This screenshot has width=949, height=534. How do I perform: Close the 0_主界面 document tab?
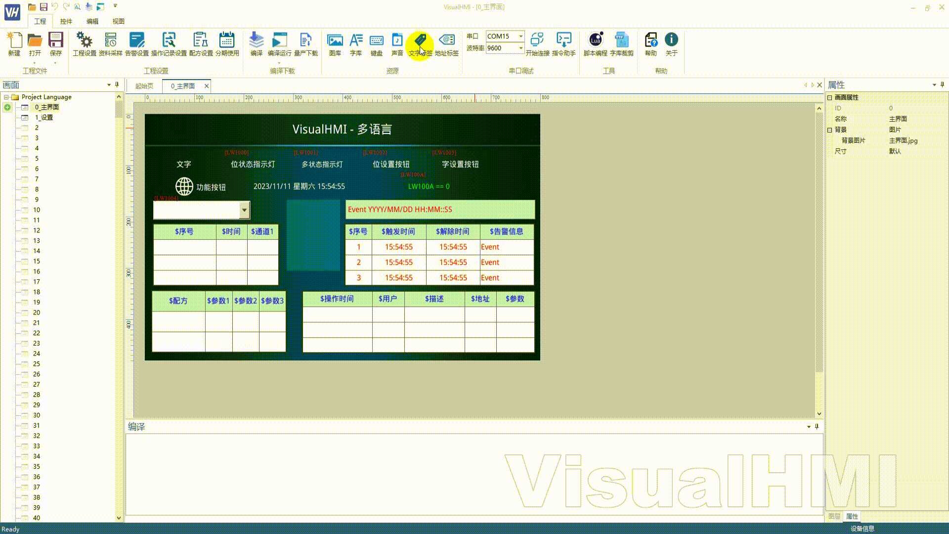207,86
